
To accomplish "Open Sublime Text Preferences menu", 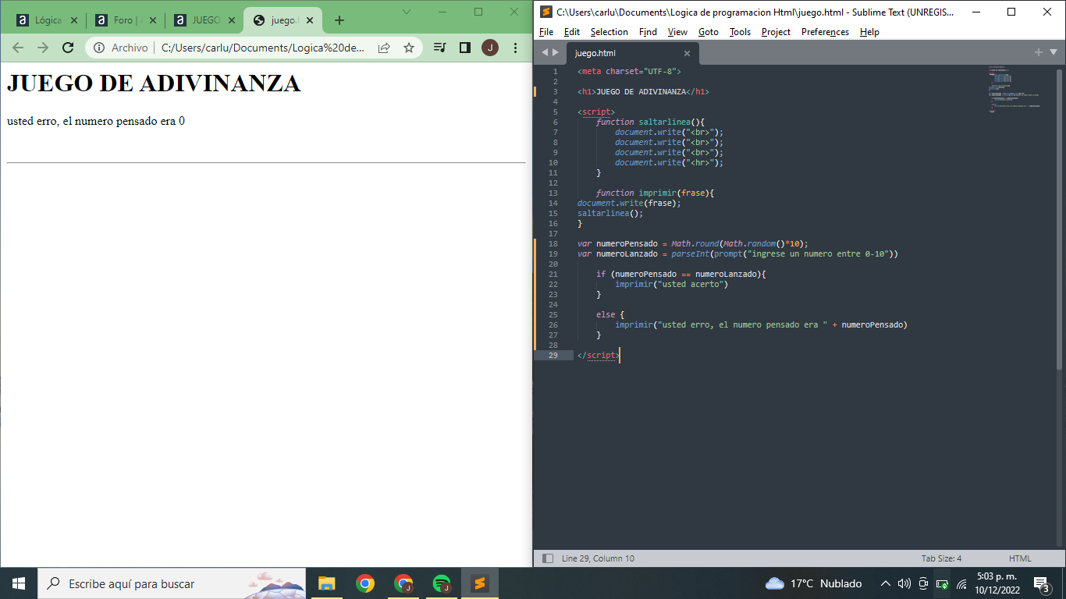I will click(x=826, y=32).
